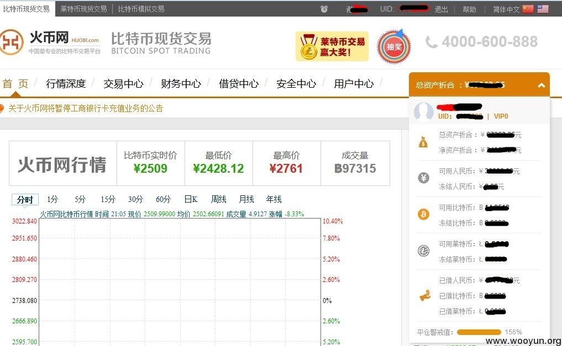Click the yen RMB balance icon
The height and width of the screenshot is (346, 562).
(x=423, y=178)
